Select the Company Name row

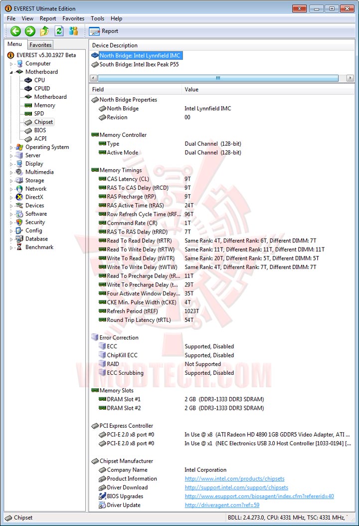coord(221,470)
